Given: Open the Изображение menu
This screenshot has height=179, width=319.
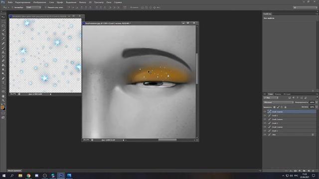Looking at the screenshot, I should pos(40,2).
